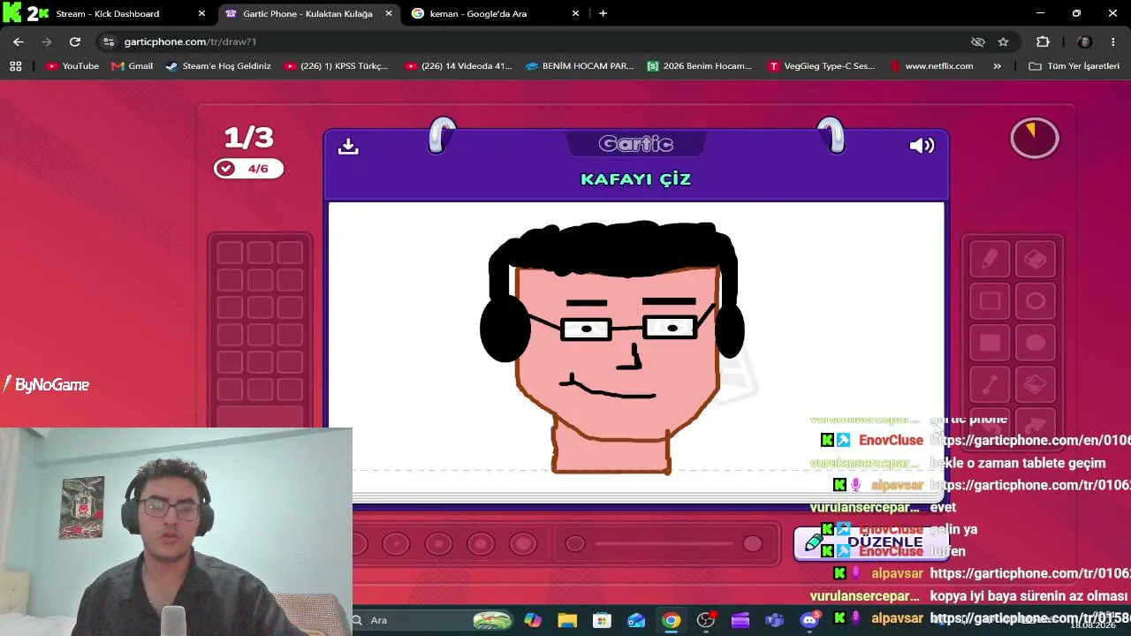
Task: Select the paint bucket fill tool
Action: pos(1036,384)
